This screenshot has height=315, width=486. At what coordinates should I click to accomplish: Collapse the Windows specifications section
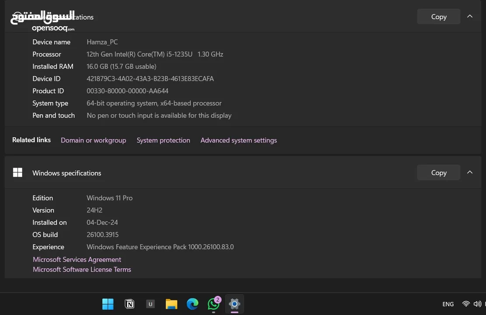pos(470,172)
